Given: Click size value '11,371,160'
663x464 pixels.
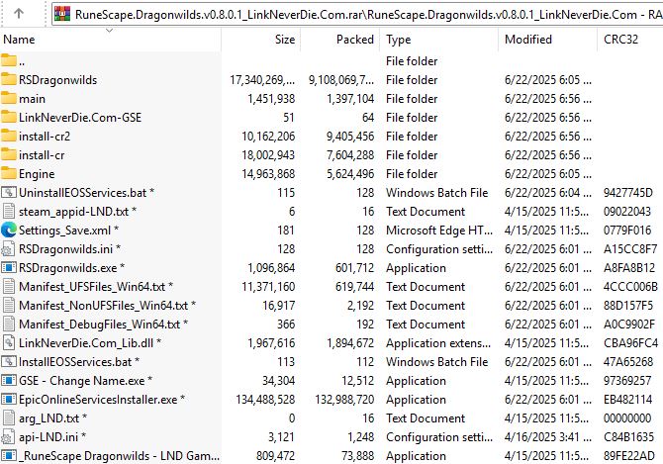Looking at the screenshot, I should click(x=268, y=287).
